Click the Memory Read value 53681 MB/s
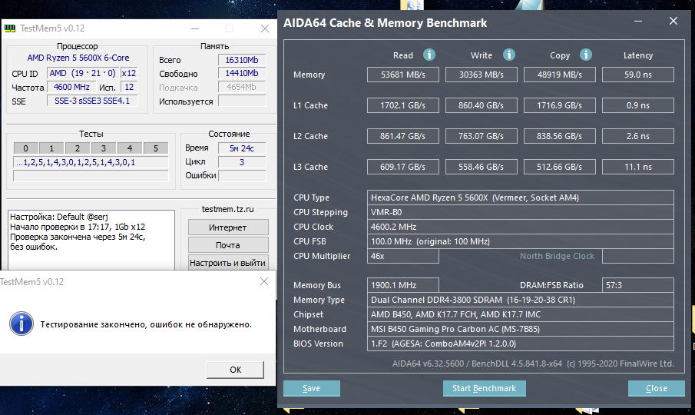The height and width of the screenshot is (415, 695). pyautogui.click(x=403, y=75)
